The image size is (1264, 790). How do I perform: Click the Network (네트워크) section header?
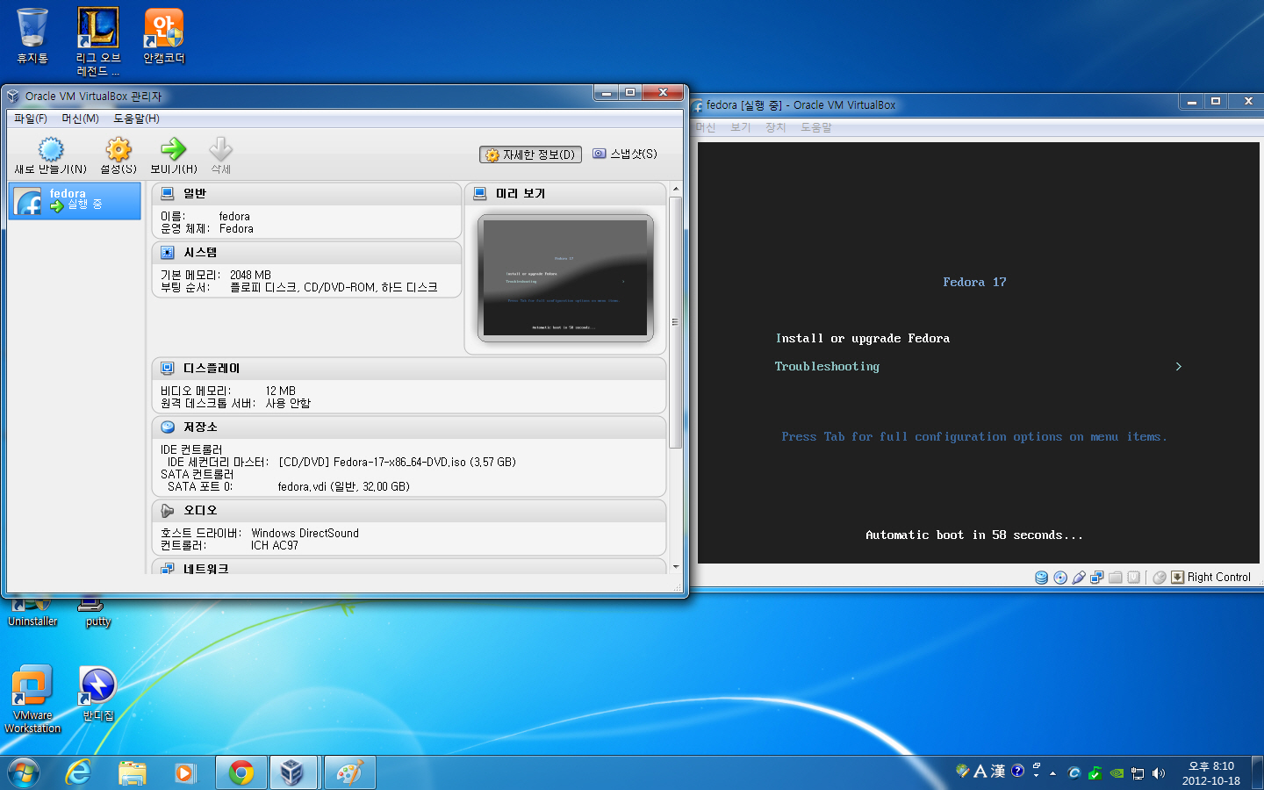click(x=409, y=567)
